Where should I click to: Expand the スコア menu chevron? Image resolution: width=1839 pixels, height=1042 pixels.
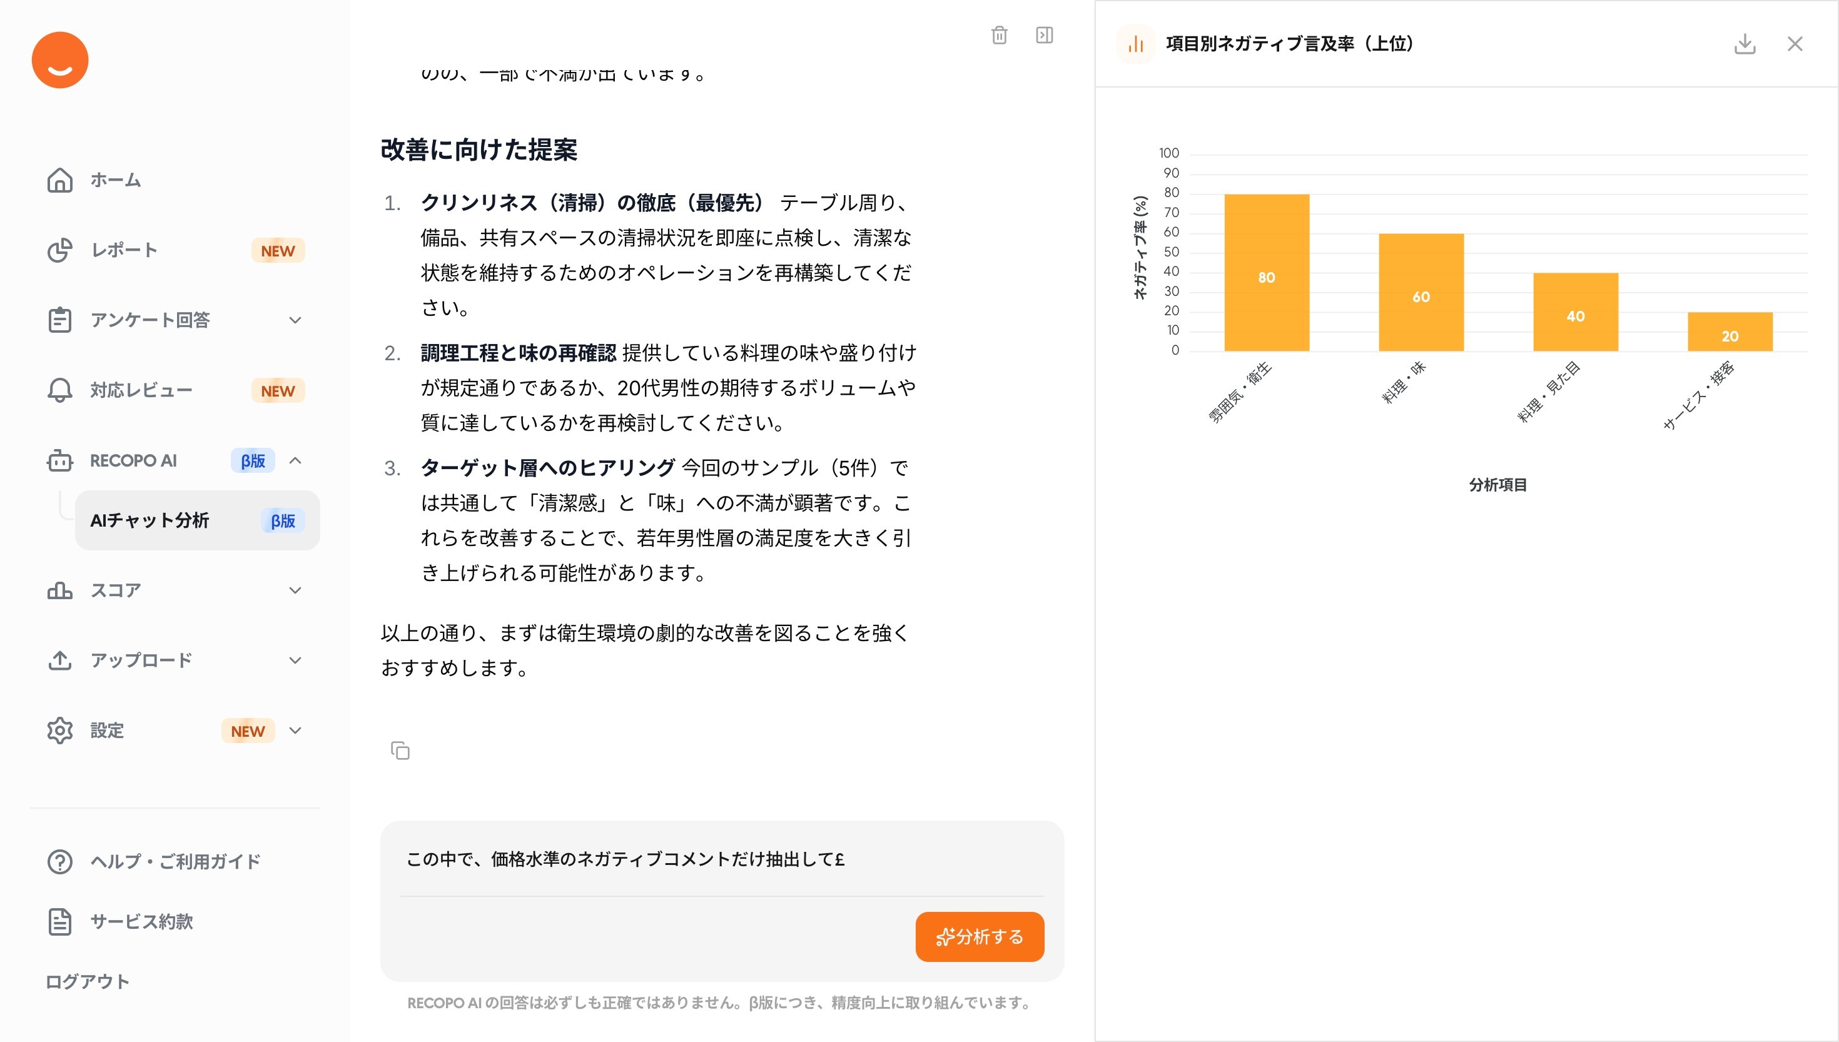[x=295, y=590]
